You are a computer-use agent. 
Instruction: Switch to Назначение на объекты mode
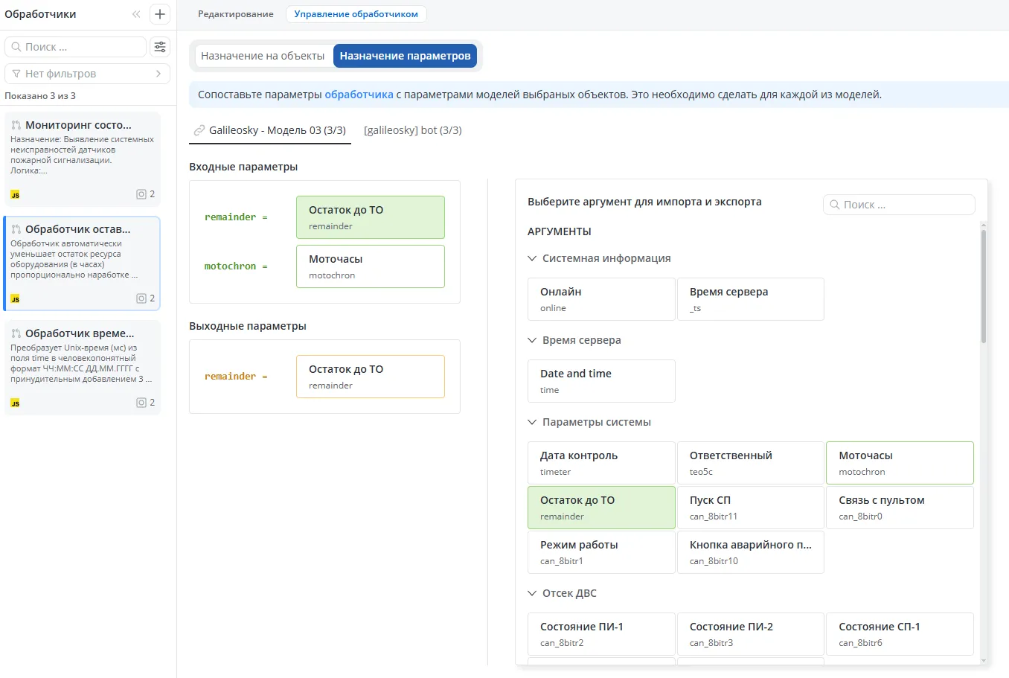pos(263,55)
